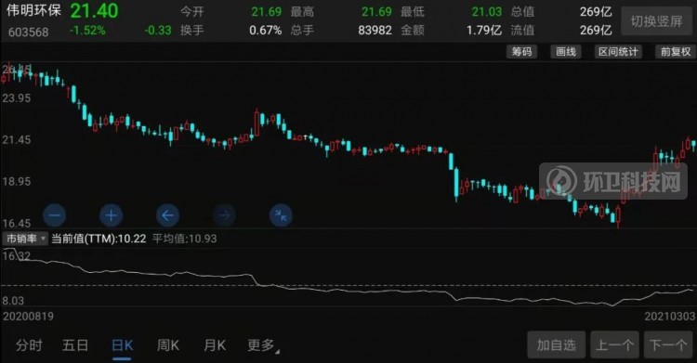The height and width of the screenshot is (363, 697).
Task: Tap the current price 21.40
Action: click(x=94, y=11)
